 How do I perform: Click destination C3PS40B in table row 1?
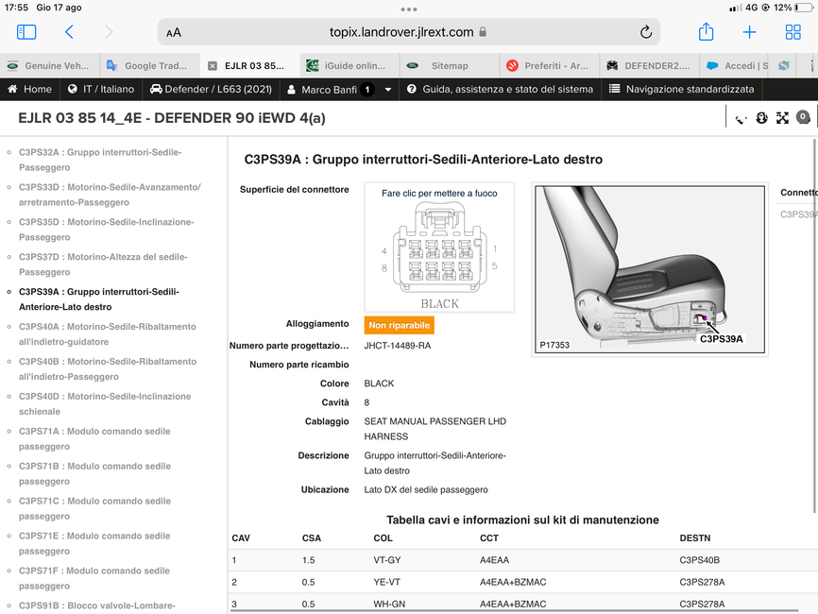click(699, 560)
